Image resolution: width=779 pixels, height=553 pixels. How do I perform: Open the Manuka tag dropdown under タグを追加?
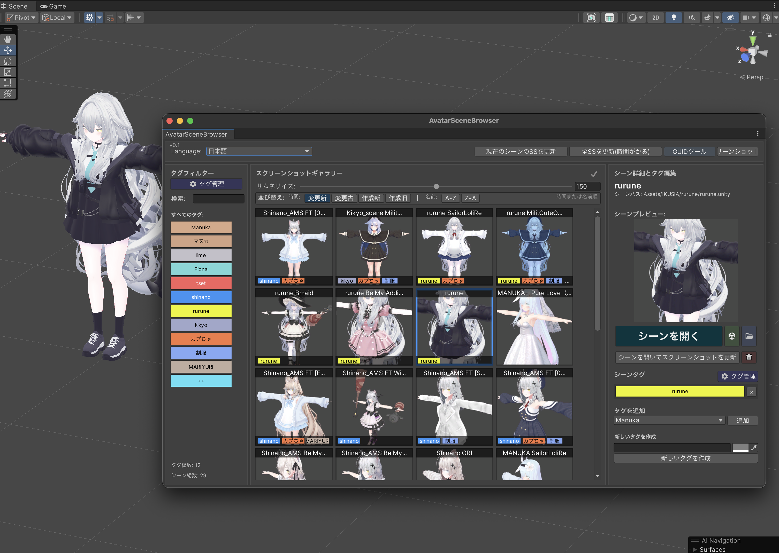[669, 420]
